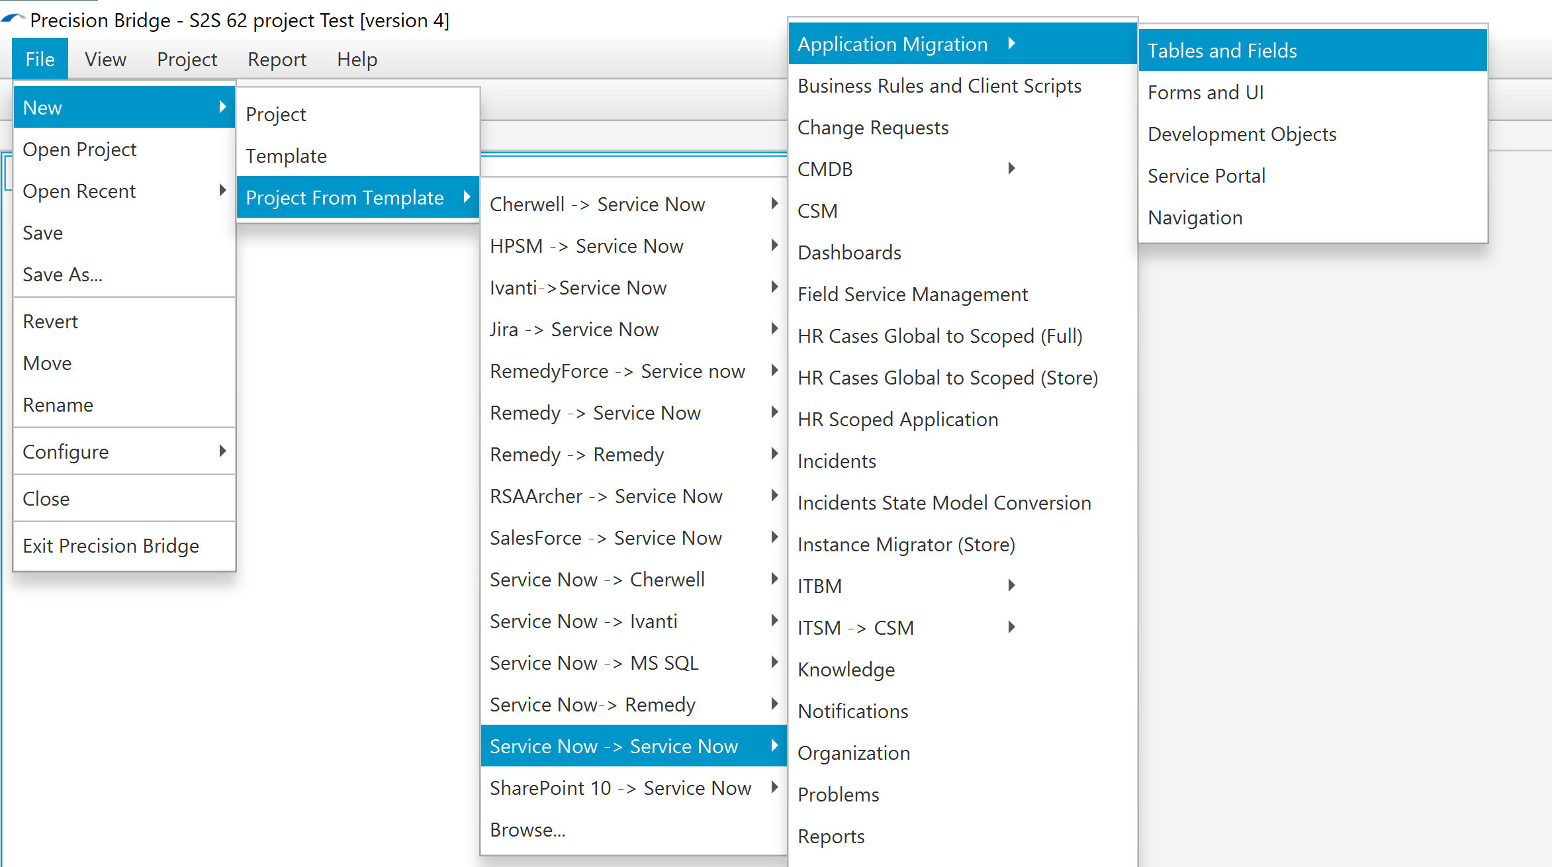The image size is (1552, 867).
Task: Expand SalesForce -> Service Now templates
Action: [634, 537]
